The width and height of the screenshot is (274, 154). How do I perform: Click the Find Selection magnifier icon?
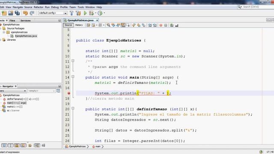108,25
